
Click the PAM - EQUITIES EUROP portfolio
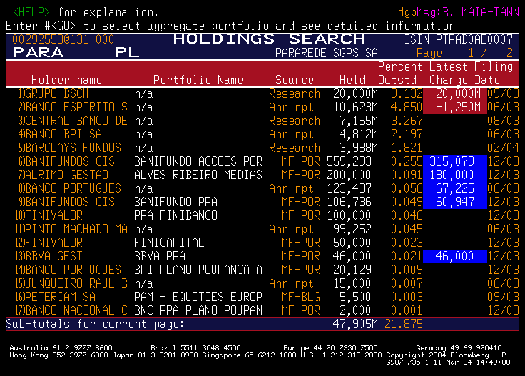(x=198, y=297)
